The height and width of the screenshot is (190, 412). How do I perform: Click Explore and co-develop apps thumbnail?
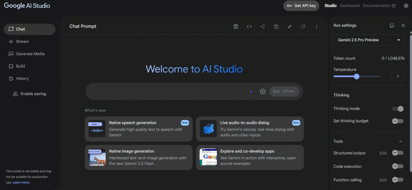click(x=208, y=157)
